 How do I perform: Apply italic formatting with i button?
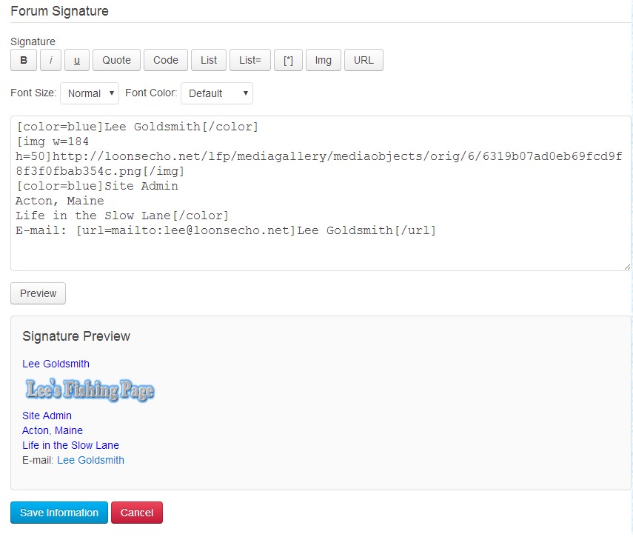point(50,61)
